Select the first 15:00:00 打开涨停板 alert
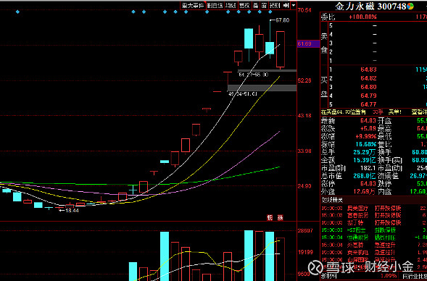 point(373,209)
